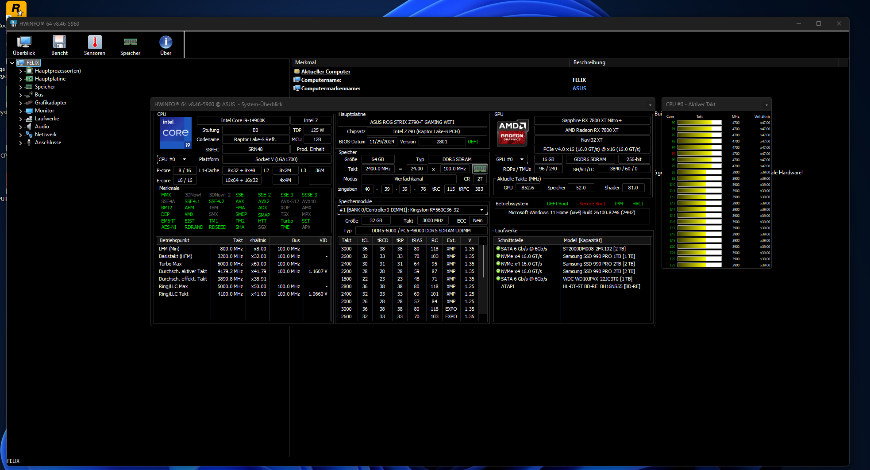Select Bus in the device tree
This screenshot has height=470, width=870.
(x=39, y=95)
